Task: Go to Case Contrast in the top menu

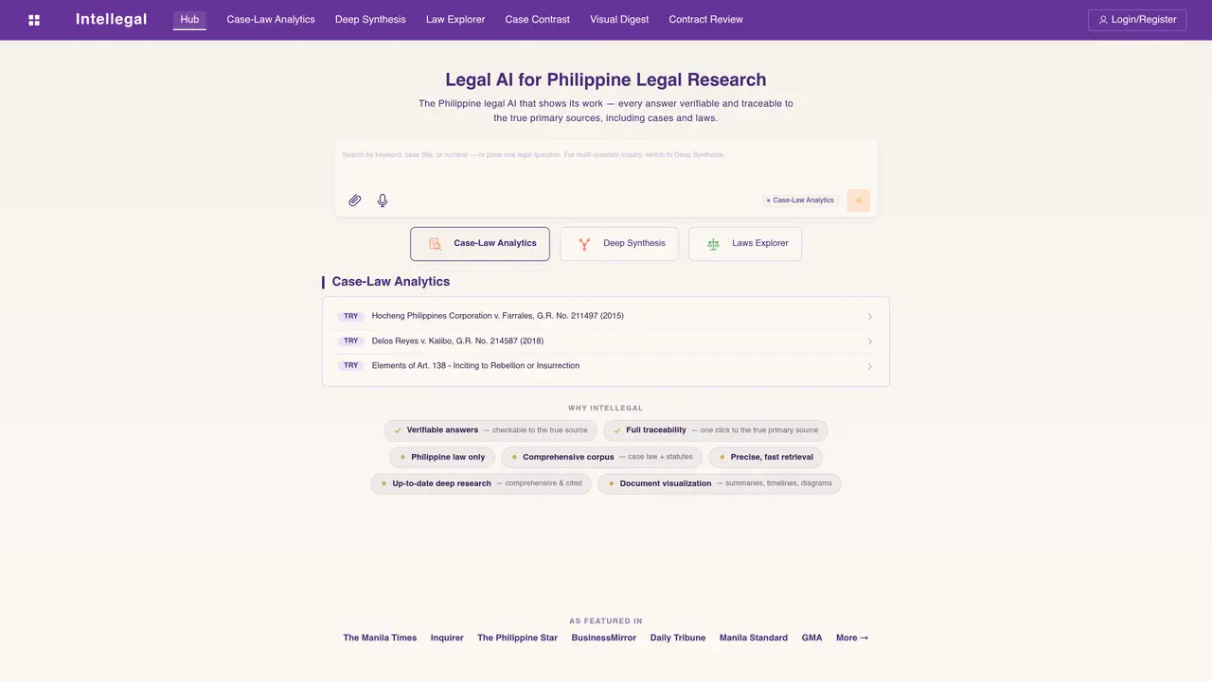Action: (x=538, y=20)
